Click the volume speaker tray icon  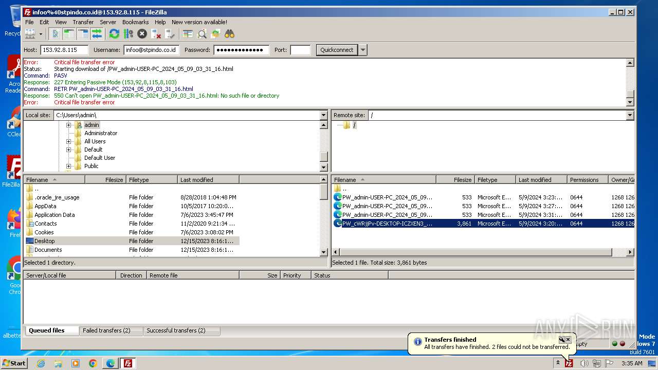point(584,363)
